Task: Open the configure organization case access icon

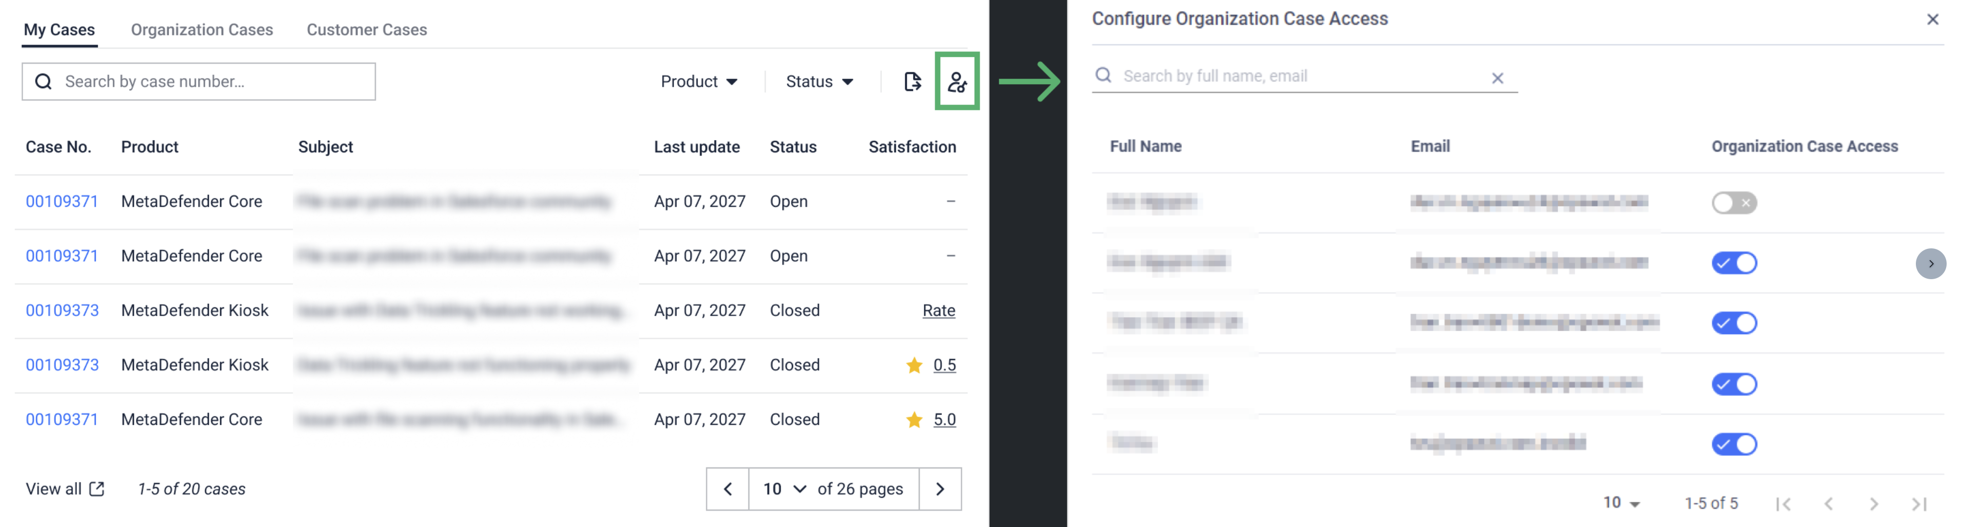Action: (957, 82)
